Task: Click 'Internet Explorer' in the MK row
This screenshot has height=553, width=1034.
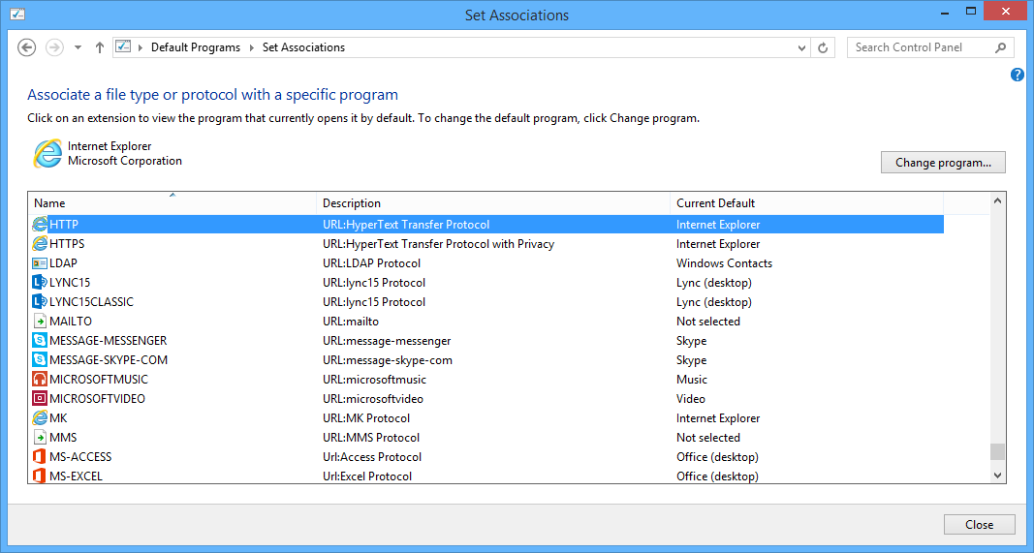Action: coord(718,417)
